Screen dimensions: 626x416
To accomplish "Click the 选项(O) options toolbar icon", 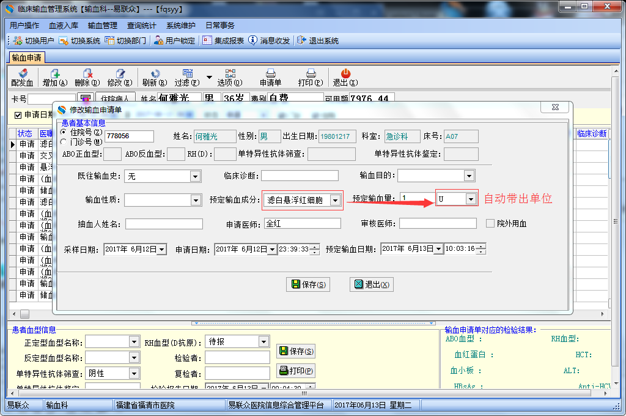I will click(x=230, y=73).
